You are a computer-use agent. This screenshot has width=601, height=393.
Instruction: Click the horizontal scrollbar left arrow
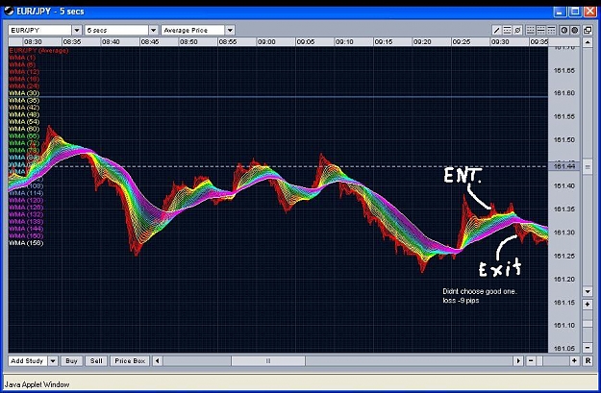tap(157, 361)
